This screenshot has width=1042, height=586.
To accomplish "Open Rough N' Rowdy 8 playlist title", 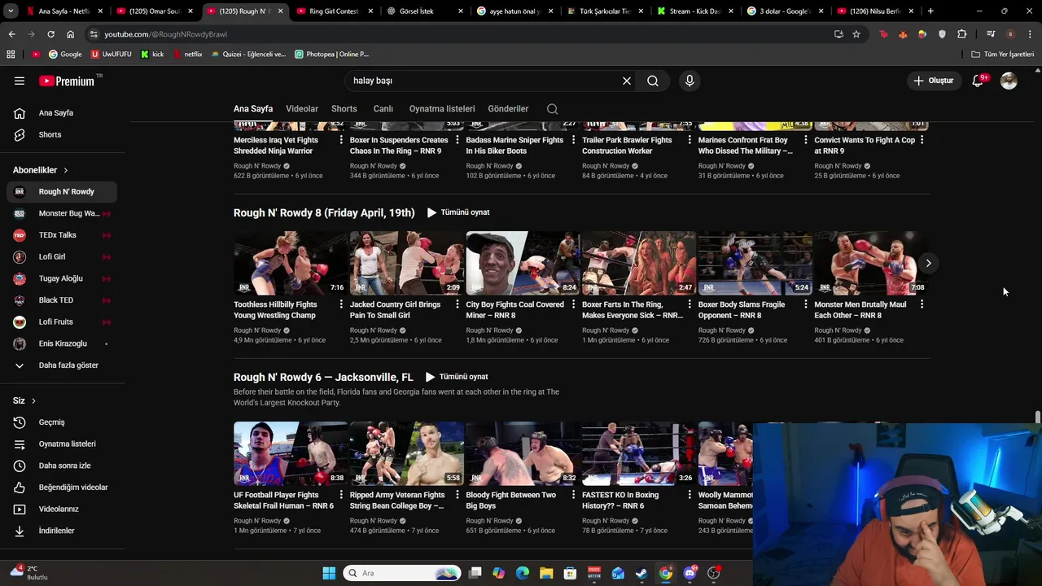I will point(324,212).
